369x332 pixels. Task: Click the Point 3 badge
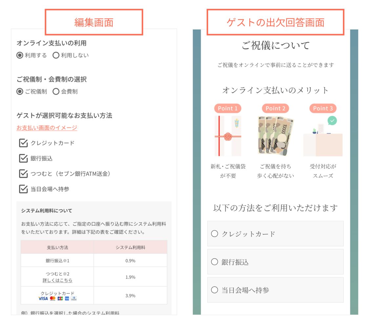point(323,108)
